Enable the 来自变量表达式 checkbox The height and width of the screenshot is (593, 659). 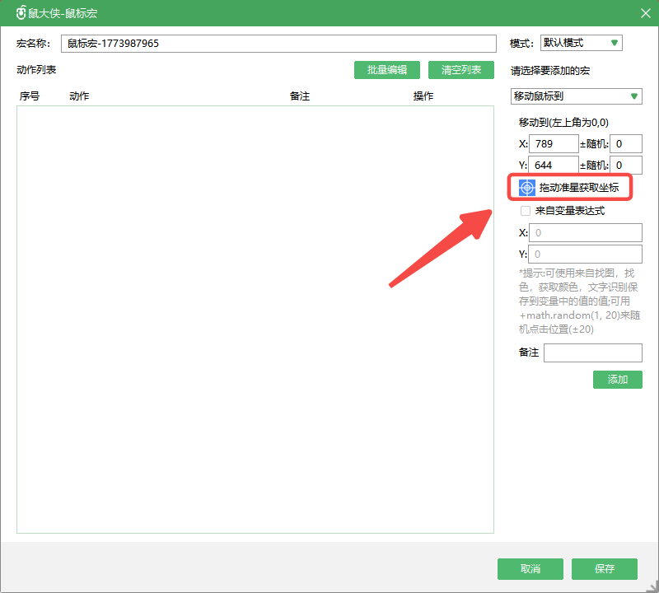pos(526,211)
